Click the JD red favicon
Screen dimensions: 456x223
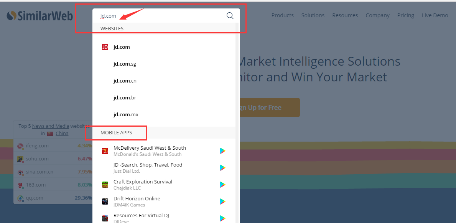[105, 47]
